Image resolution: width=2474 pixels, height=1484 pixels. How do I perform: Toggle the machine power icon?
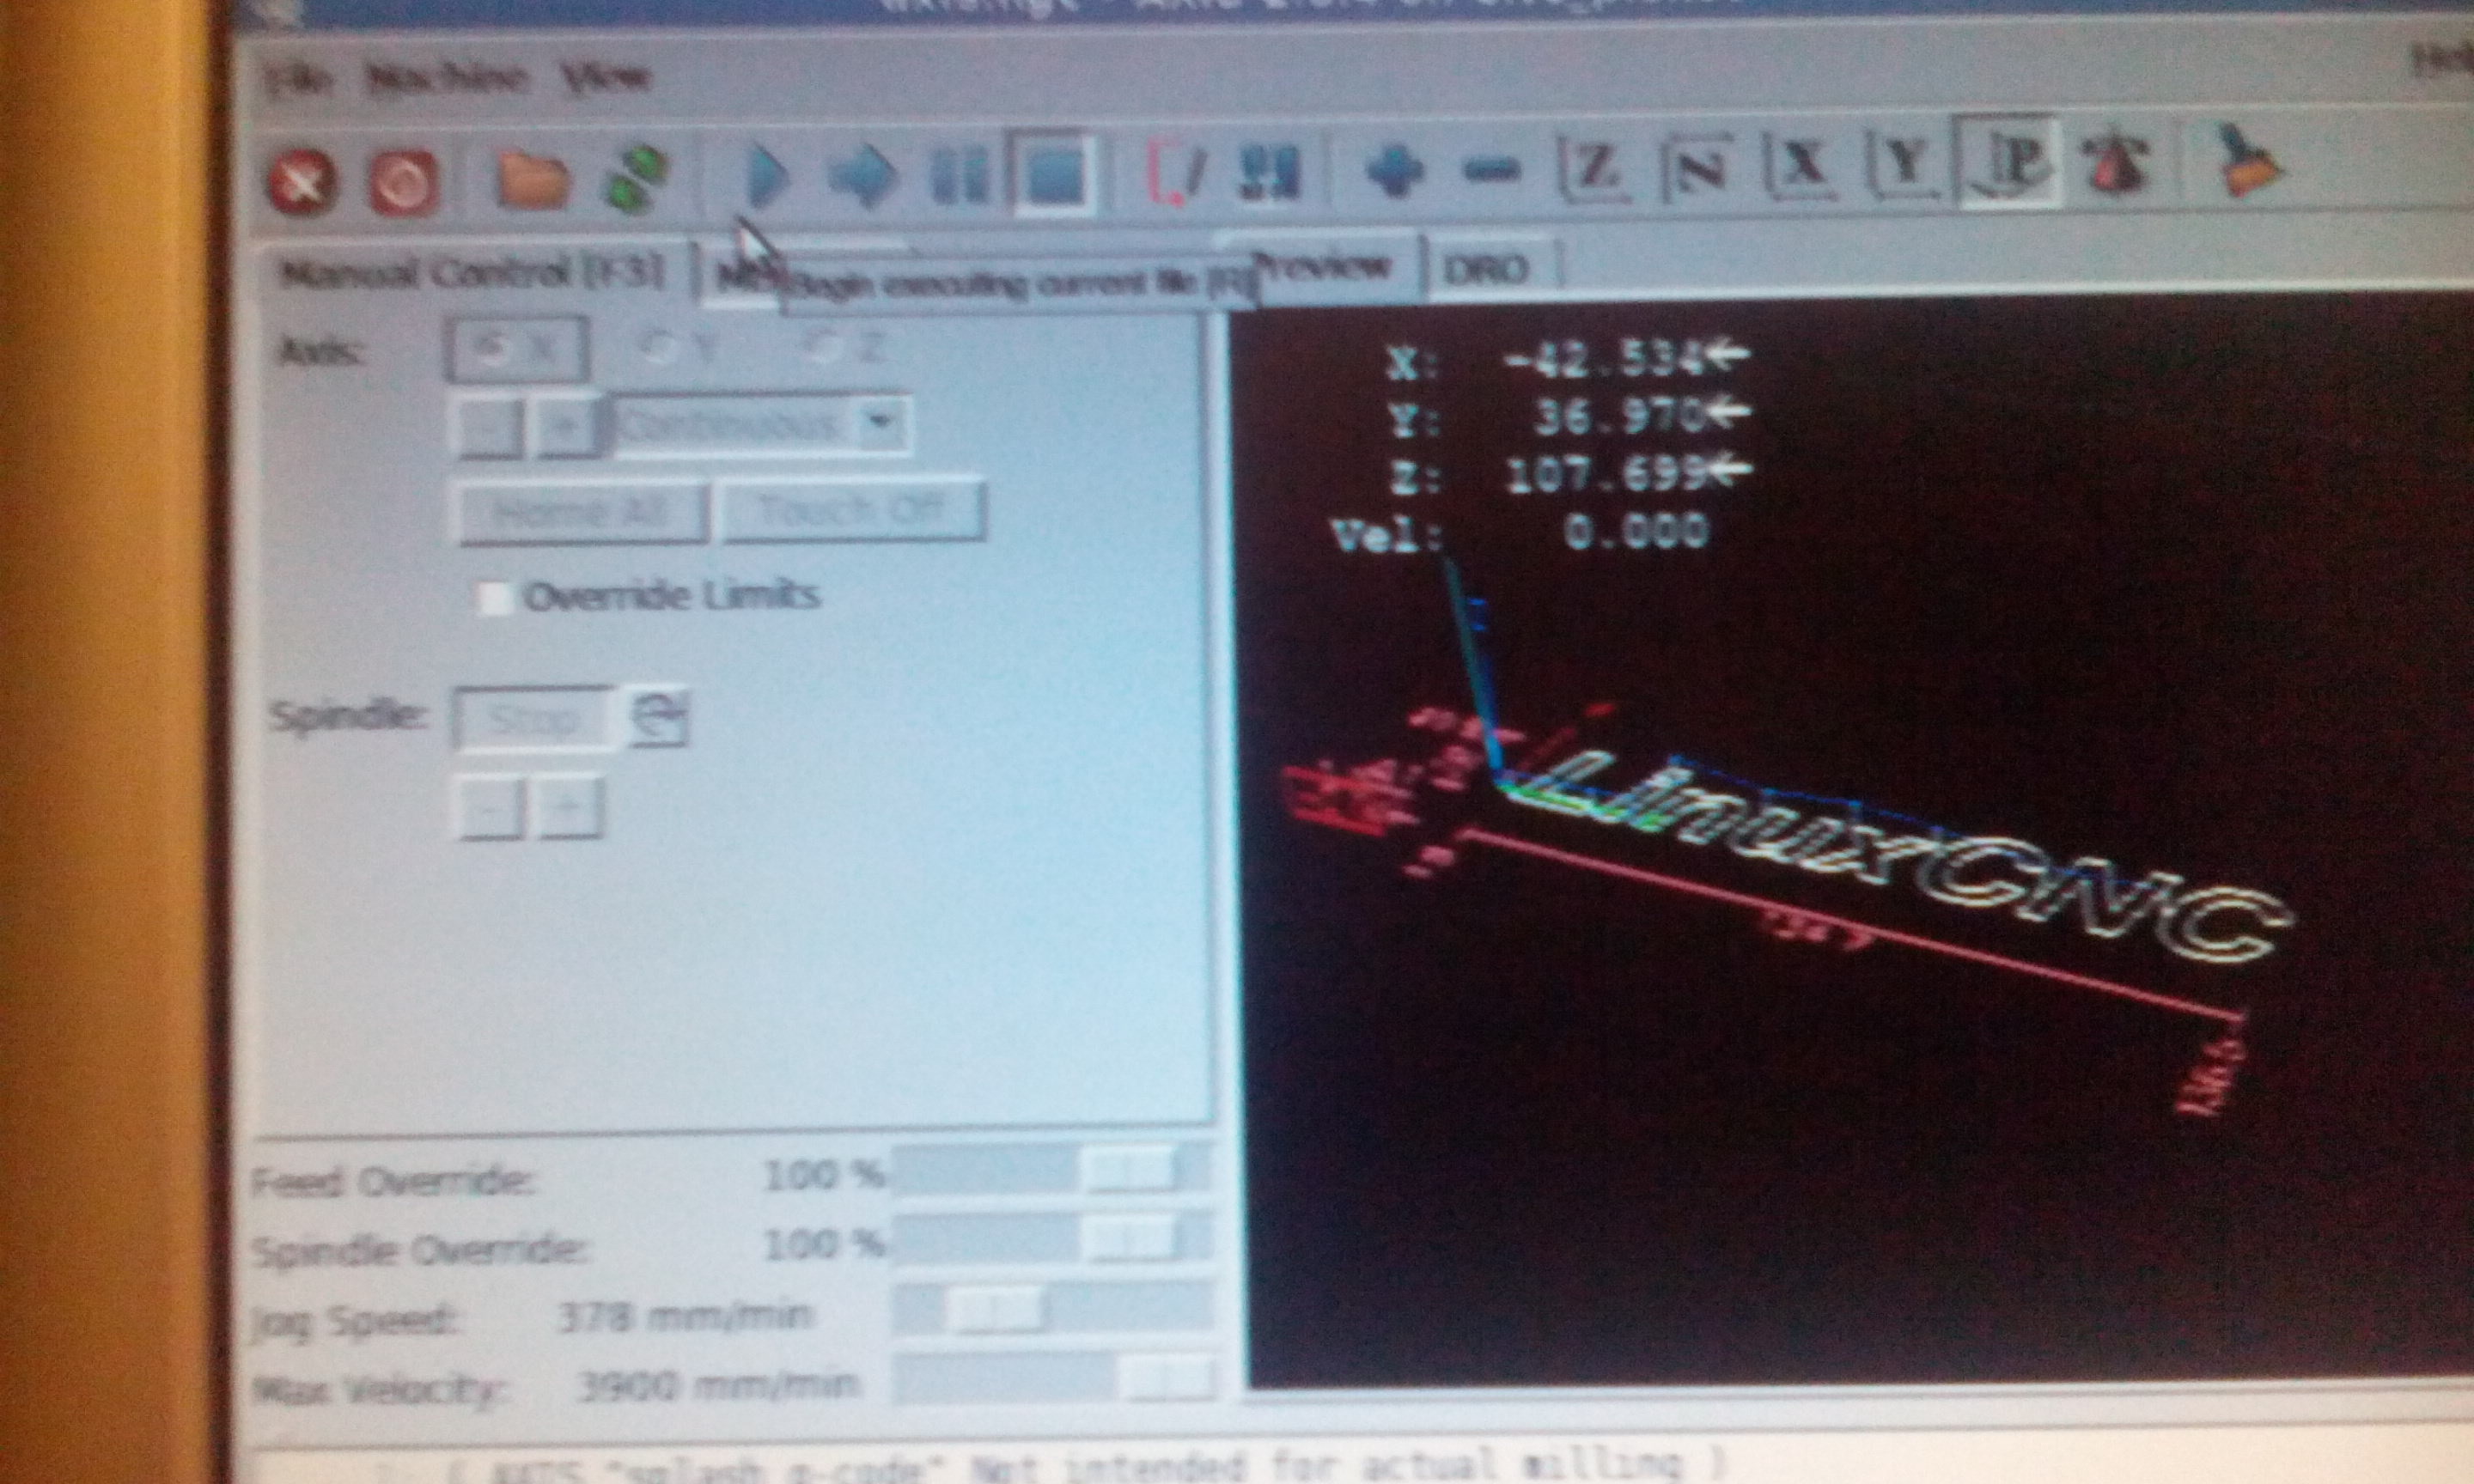coord(404,183)
